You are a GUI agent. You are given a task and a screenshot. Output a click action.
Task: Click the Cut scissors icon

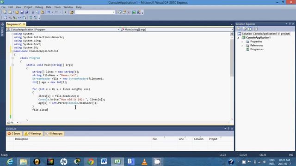(33, 12)
